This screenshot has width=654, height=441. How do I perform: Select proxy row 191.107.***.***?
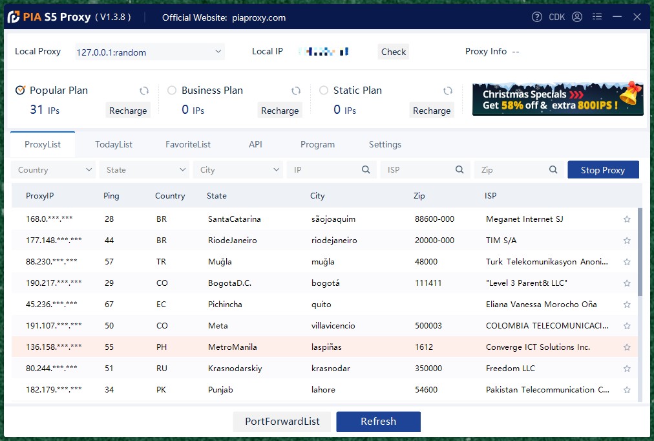pos(324,326)
